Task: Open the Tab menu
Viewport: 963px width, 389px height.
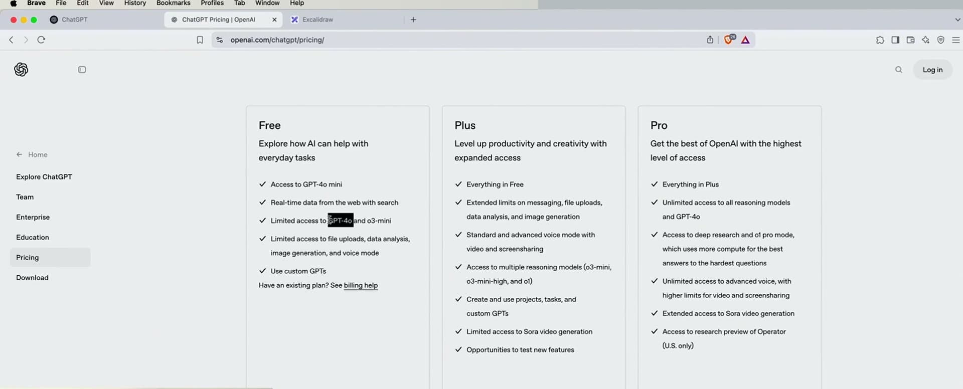Action: coord(240,3)
